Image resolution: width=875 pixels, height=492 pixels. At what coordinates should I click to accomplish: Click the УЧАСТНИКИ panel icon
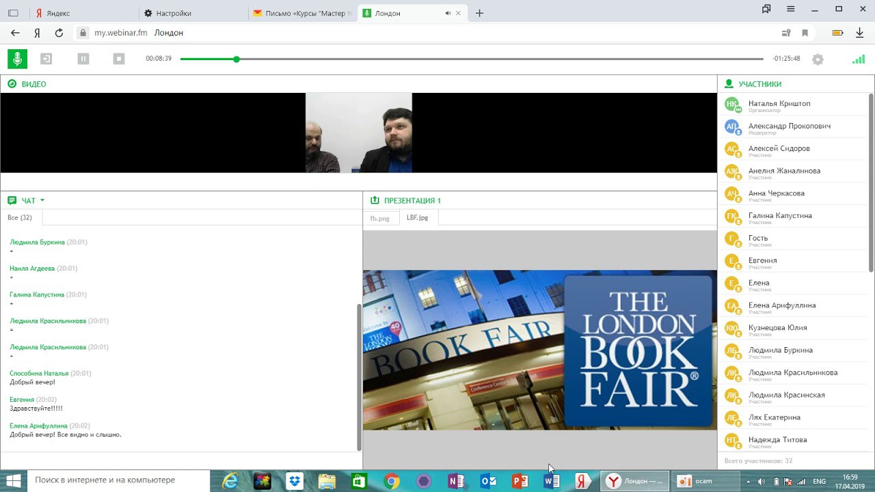coord(729,84)
